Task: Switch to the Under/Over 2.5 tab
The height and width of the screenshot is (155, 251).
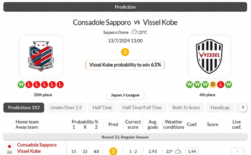Action: coord(66,108)
